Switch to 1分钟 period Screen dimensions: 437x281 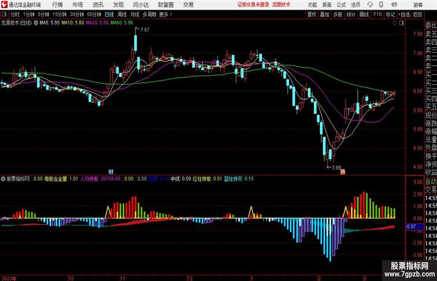coord(29,14)
